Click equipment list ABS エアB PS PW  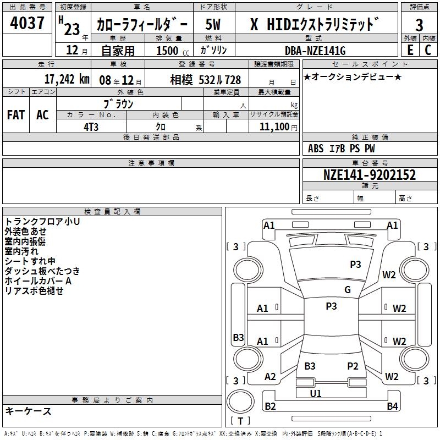click(x=341, y=148)
